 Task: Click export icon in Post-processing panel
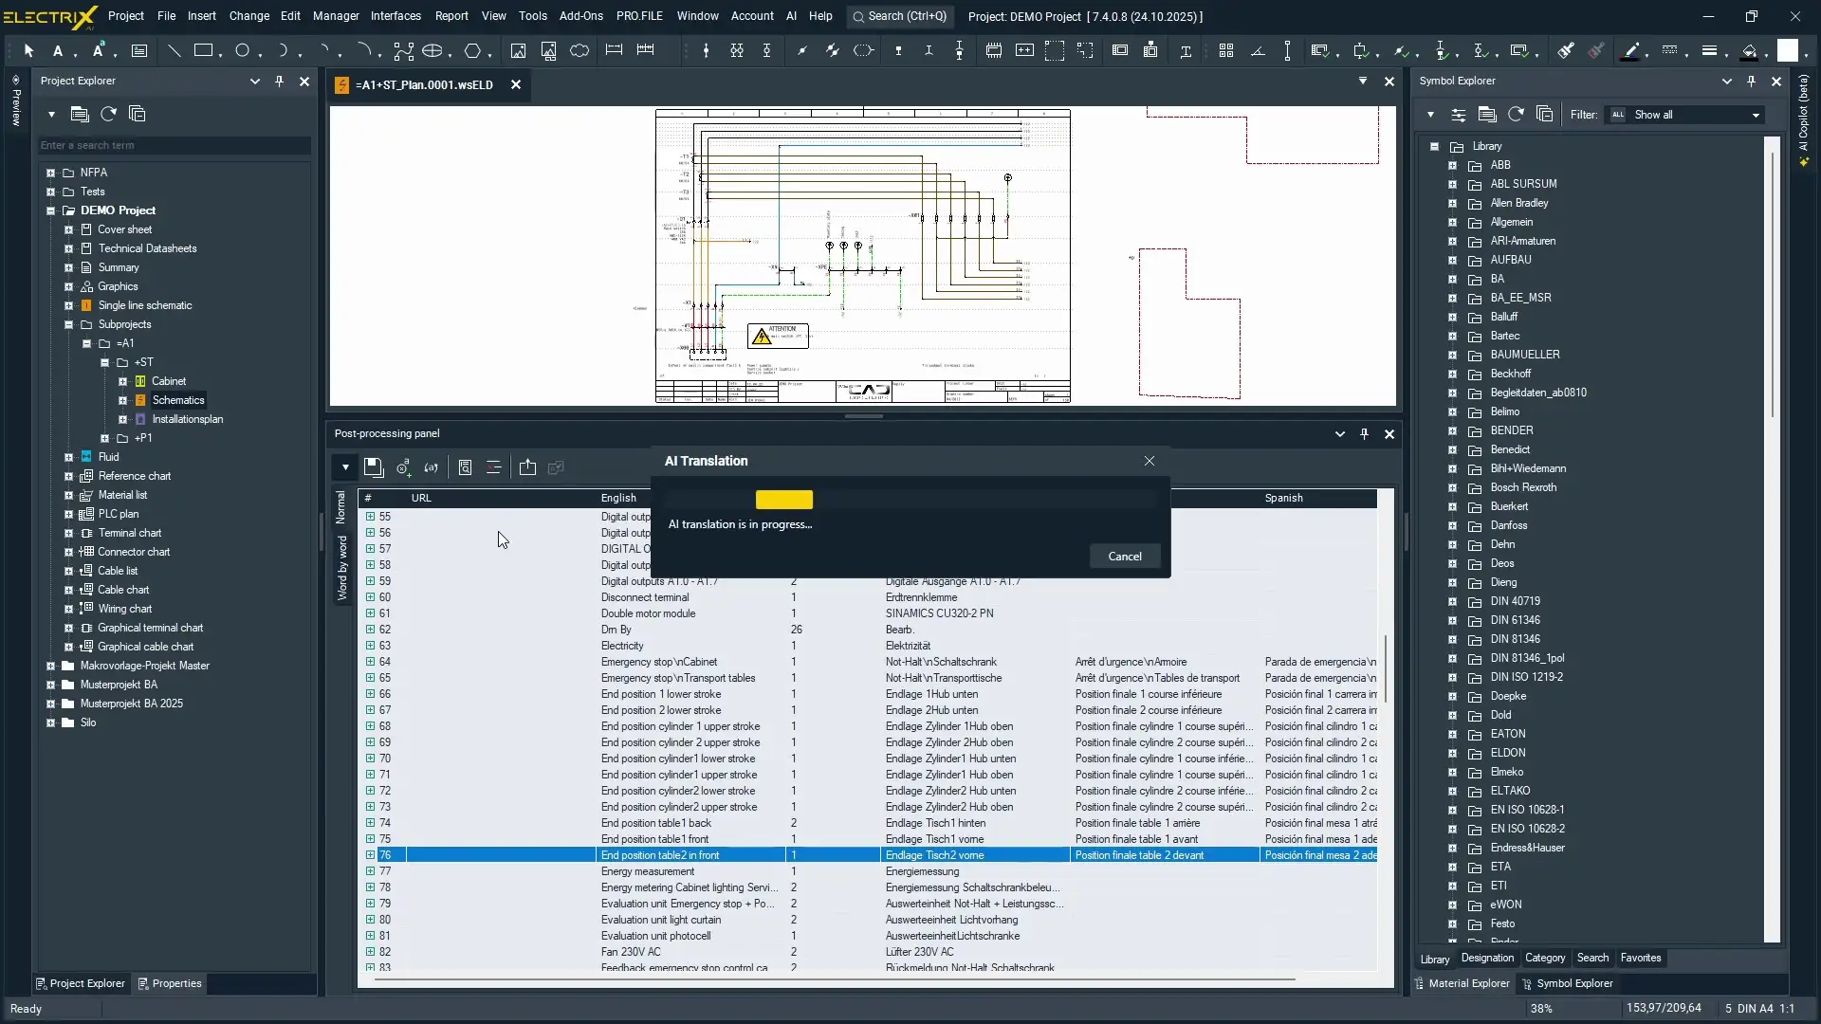527,467
